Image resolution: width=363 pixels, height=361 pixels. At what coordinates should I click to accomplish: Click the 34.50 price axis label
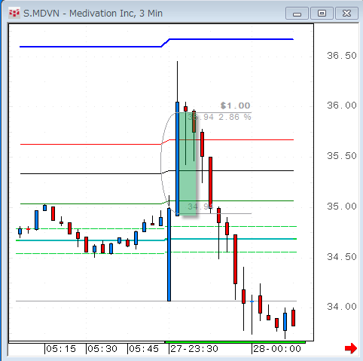click(342, 257)
